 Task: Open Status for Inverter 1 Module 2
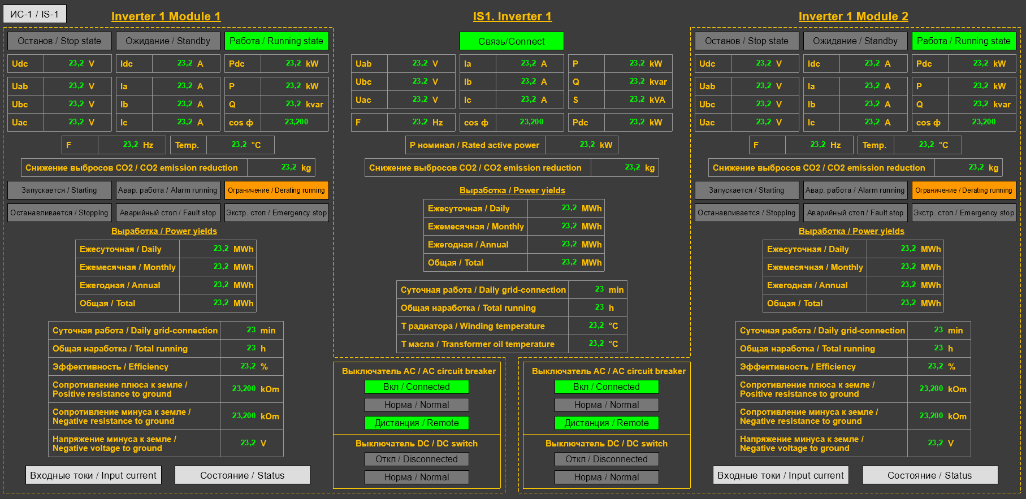(930, 475)
